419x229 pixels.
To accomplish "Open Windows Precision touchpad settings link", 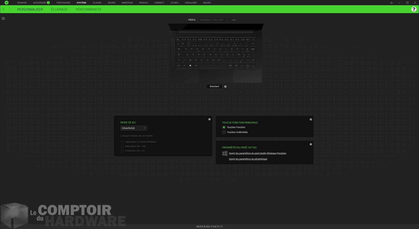I will click(x=257, y=153).
